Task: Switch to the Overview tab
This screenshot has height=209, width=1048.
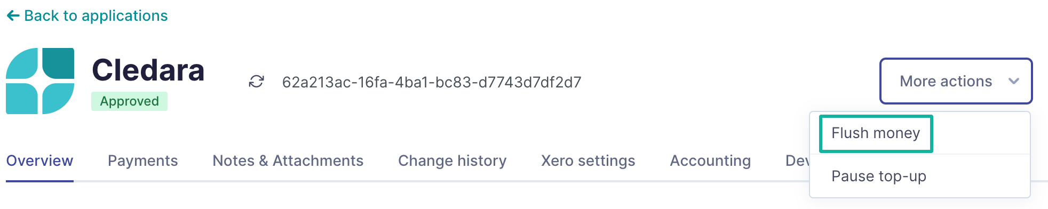Action: (x=39, y=161)
